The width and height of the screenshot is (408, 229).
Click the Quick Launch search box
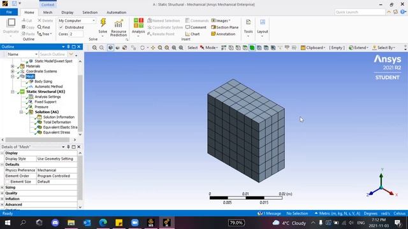(x=360, y=12)
